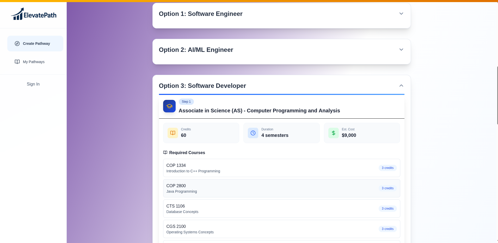Click the Est. Cost dollar icon
Screen dimensions: 498x243
(334, 133)
